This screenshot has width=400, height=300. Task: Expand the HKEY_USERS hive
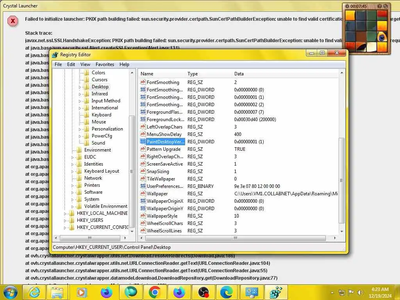point(65,221)
